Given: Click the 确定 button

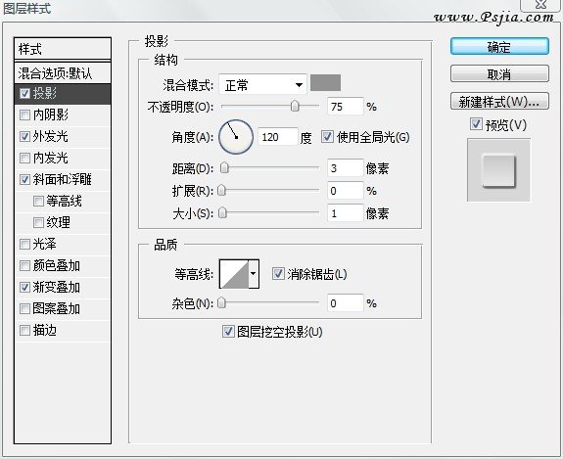Looking at the screenshot, I should (499, 47).
